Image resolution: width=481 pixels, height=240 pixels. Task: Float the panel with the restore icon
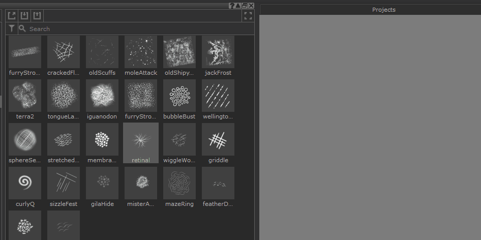click(245, 6)
